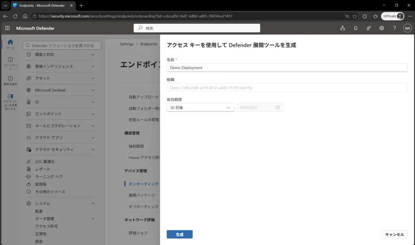
Task: Open the help question mark icon
Action: [x=395, y=28]
